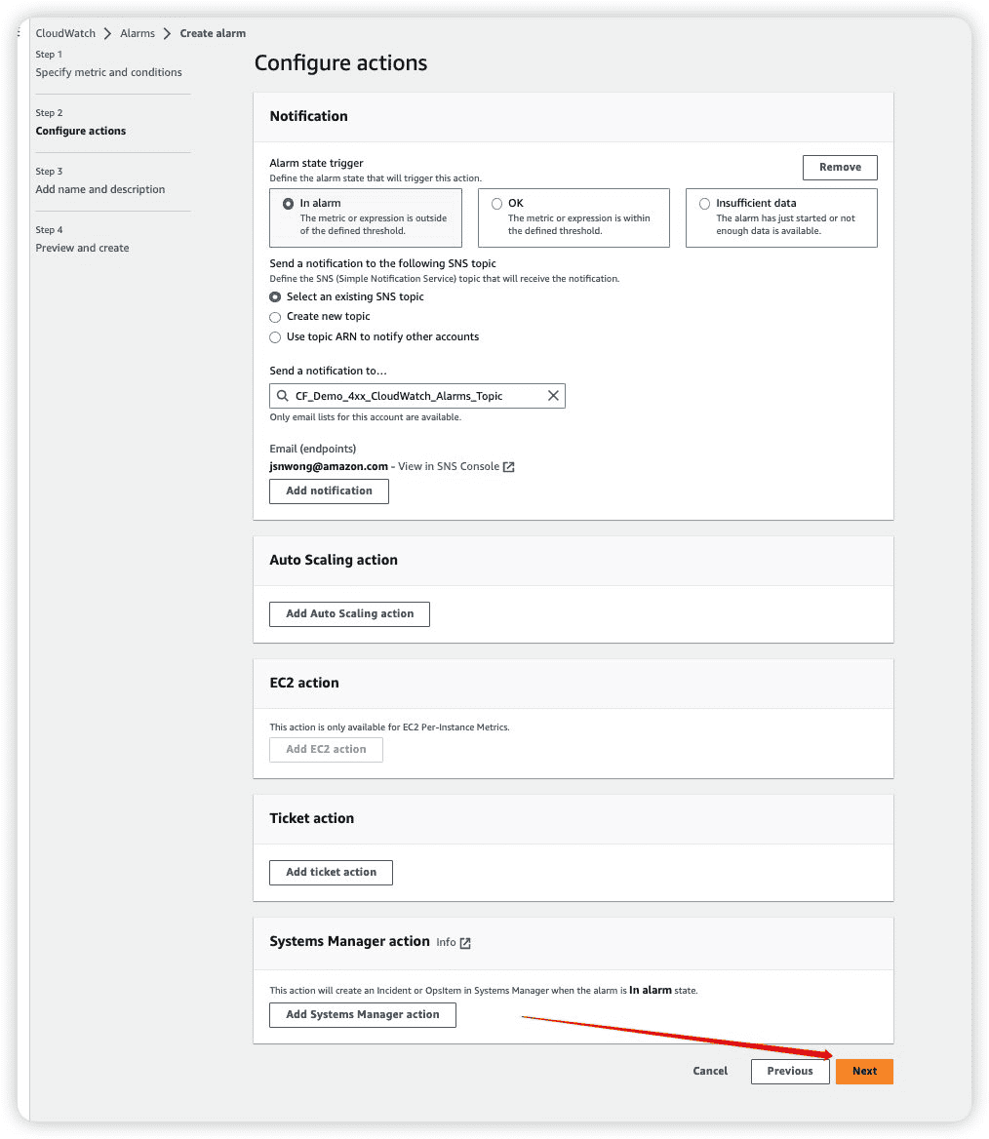Viewport: 989px width, 1139px height.
Task: Go to Alarms breadcrumb link
Action: point(138,33)
